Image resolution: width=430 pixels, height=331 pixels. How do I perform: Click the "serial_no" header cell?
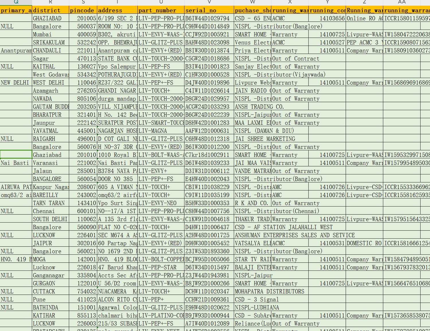[209, 10]
